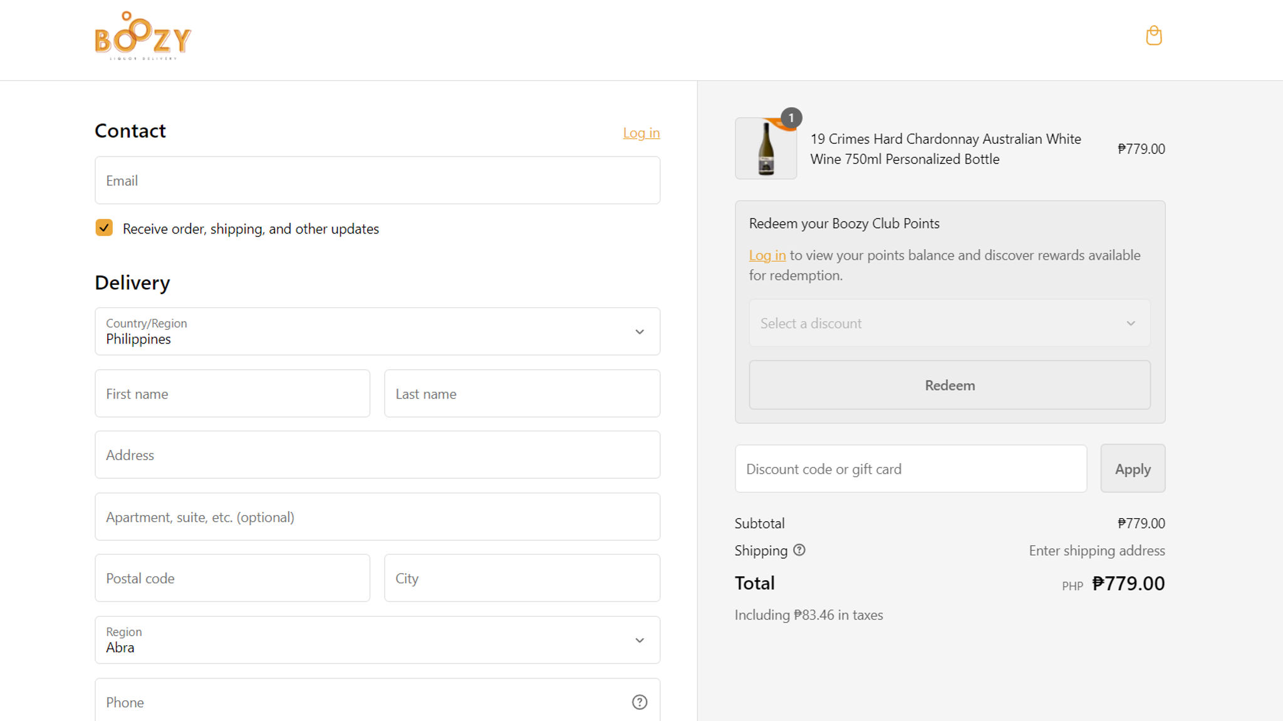Click the discount code or gift card field

pos(911,468)
